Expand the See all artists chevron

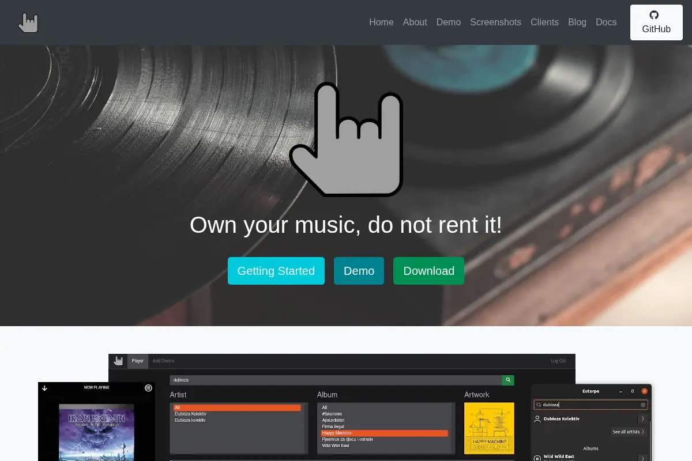click(x=642, y=432)
